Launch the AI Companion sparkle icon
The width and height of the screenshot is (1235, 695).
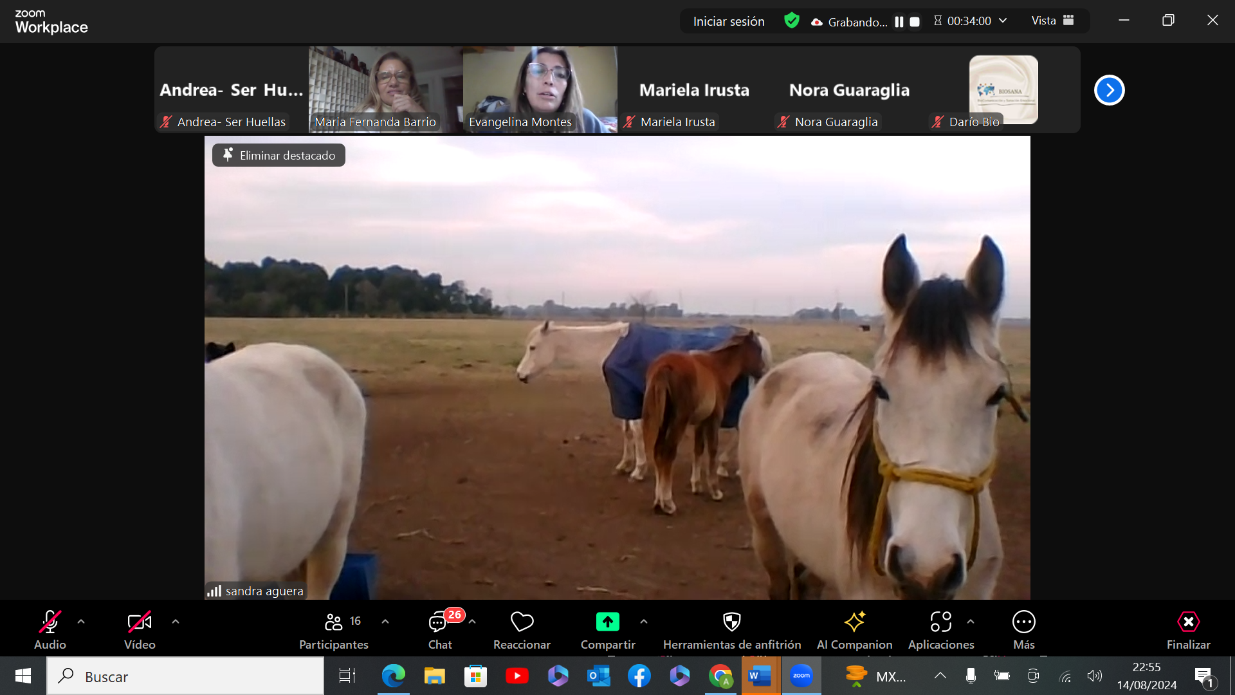click(854, 622)
